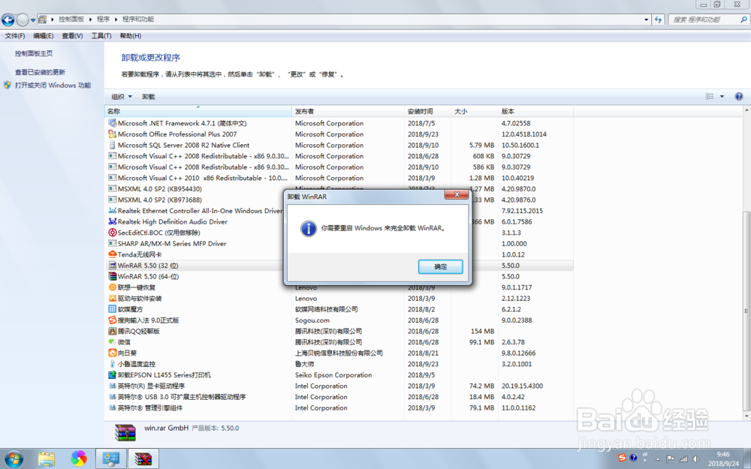Screen dimensions: 751x469
Task: Select 英特尔 USB 3.0 可扩展主机控制器驱动程序 row
Action: pos(339,397)
